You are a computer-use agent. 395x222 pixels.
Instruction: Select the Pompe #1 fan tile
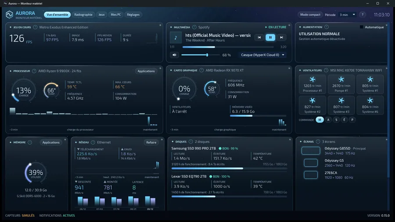pyautogui.click(x=341, y=84)
